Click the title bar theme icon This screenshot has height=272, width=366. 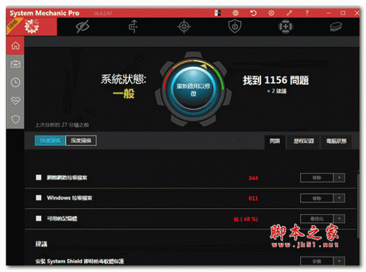[x=218, y=13]
